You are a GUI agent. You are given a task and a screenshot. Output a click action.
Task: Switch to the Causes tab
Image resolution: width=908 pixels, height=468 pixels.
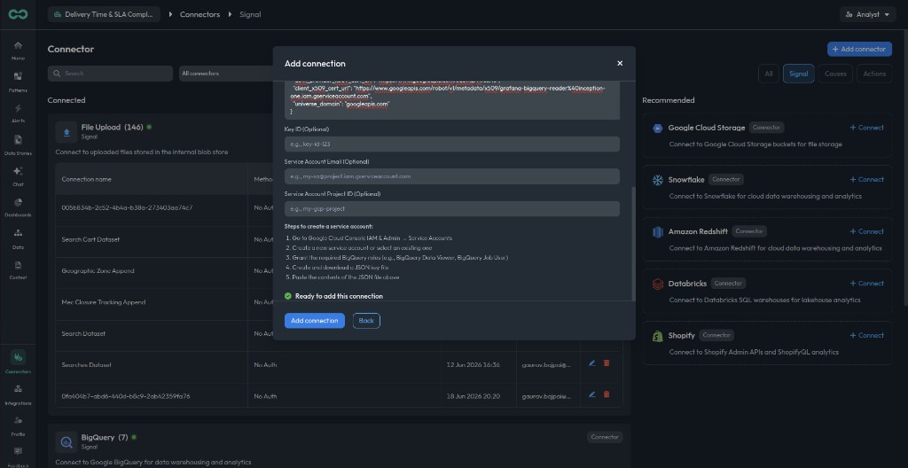click(x=835, y=74)
